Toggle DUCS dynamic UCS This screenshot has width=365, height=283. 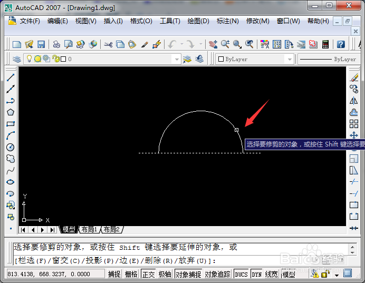coord(241,274)
